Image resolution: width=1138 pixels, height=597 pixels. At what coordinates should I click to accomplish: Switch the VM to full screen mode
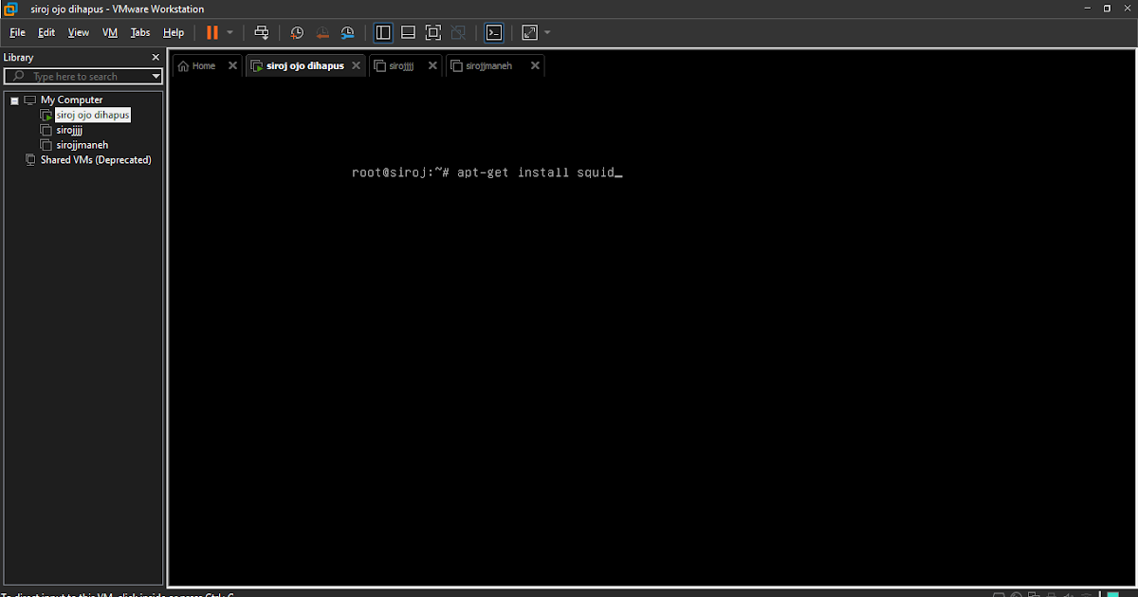(432, 31)
